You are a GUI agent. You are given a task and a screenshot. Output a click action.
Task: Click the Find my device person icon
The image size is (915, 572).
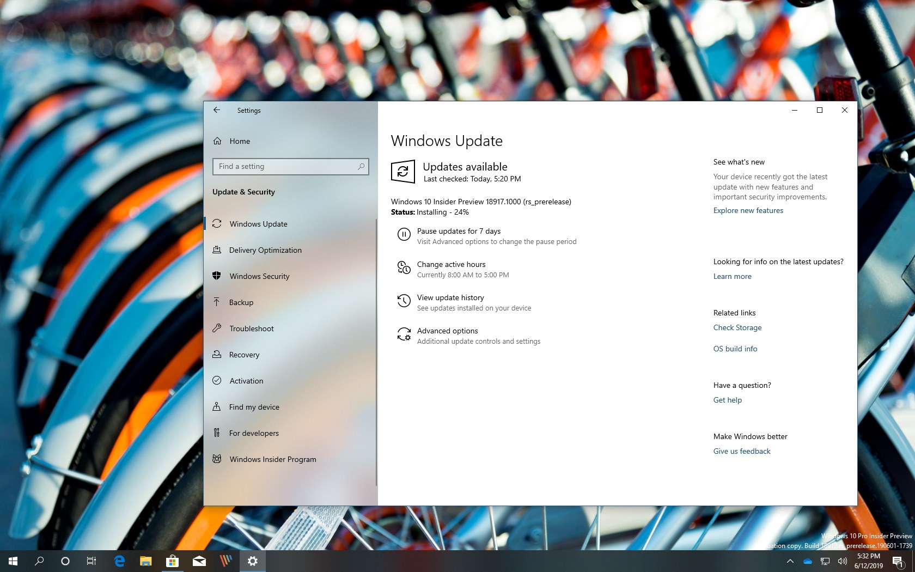point(217,406)
